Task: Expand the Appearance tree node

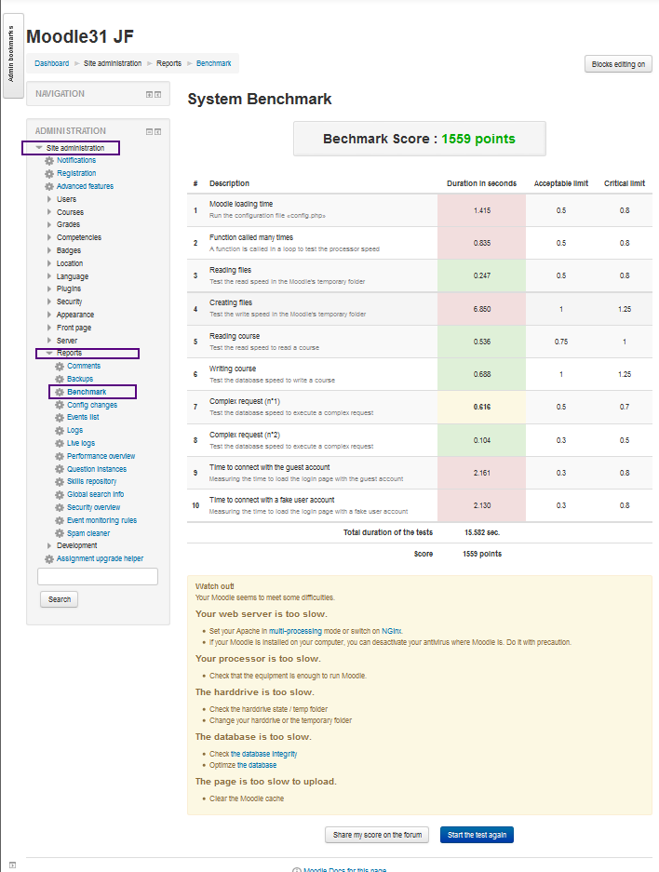Action: point(49,315)
